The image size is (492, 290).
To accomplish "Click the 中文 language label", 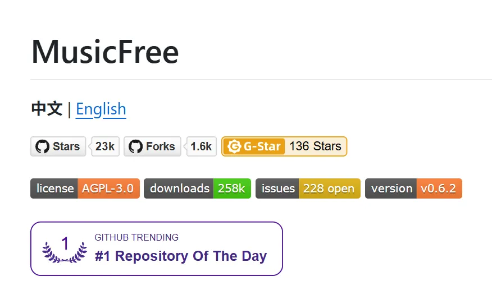I will (47, 109).
